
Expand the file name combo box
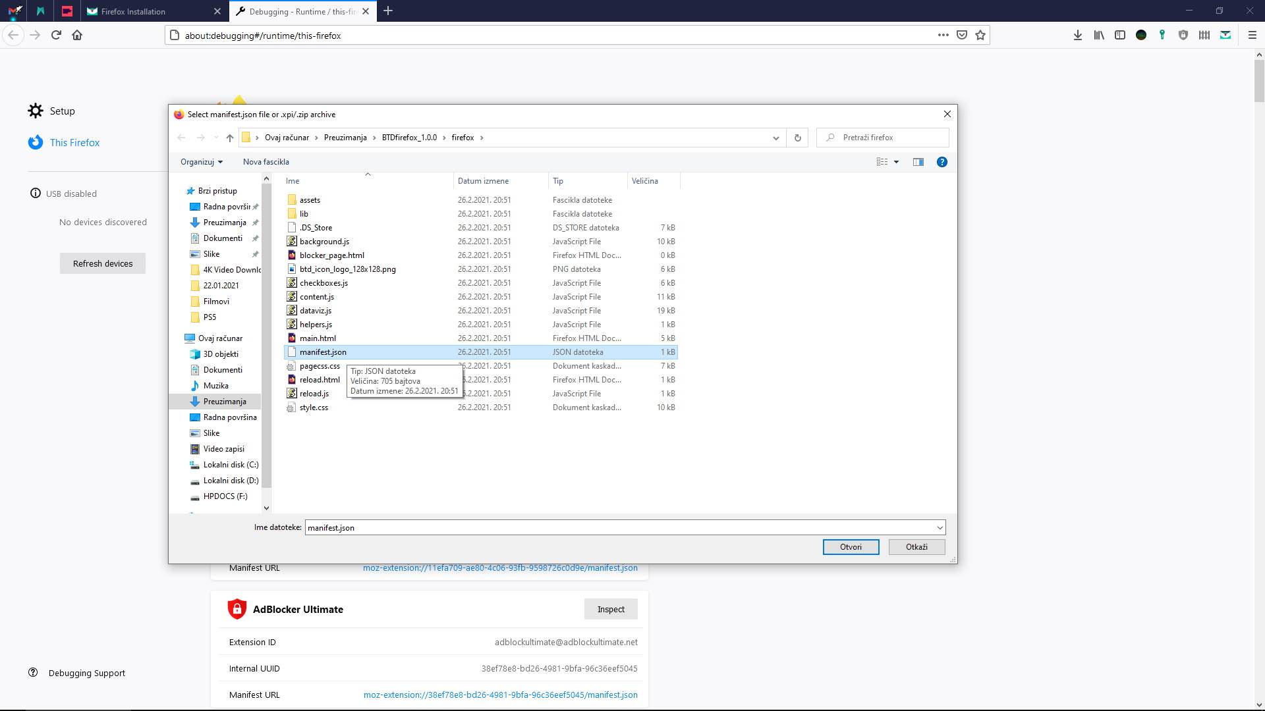[940, 528]
